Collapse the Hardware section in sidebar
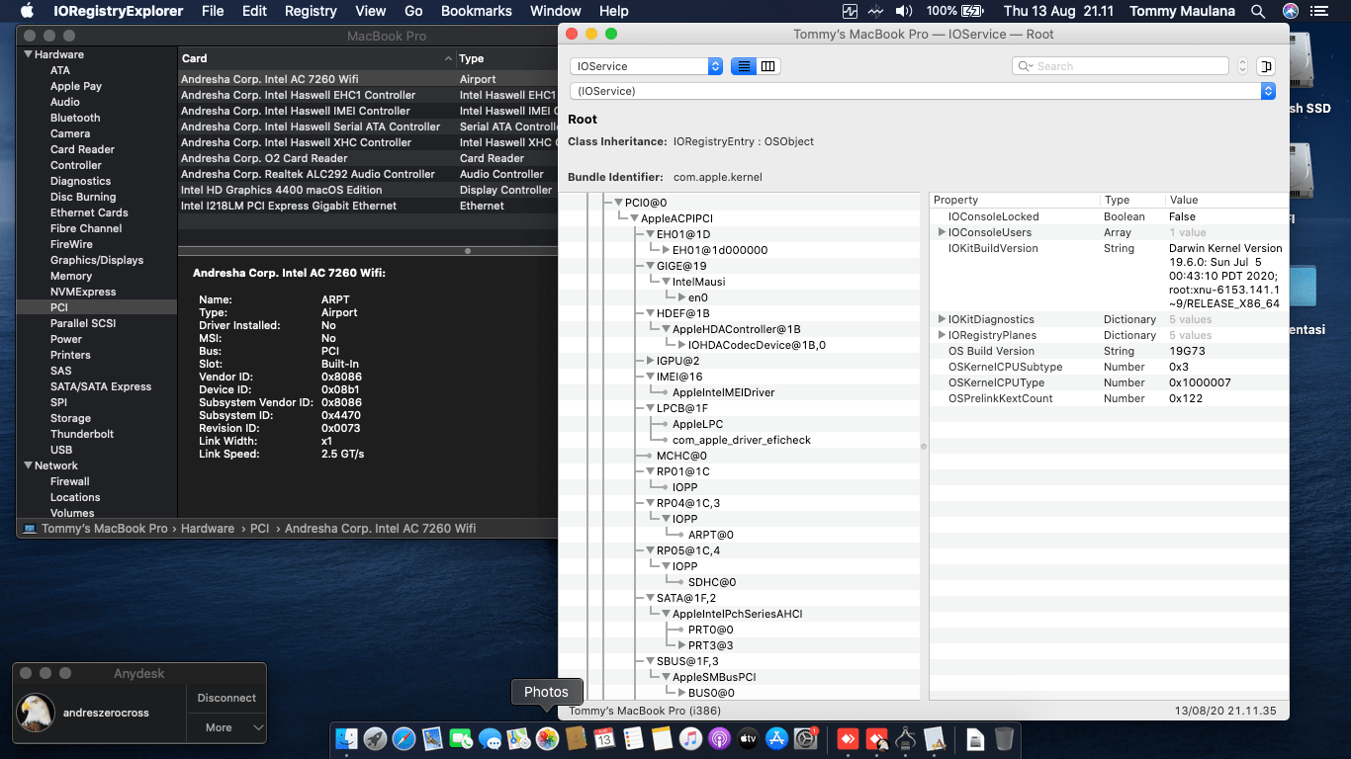This screenshot has width=1351, height=759. click(x=28, y=54)
